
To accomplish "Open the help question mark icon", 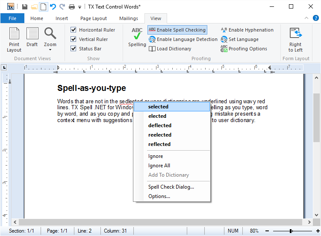I will click(x=315, y=18).
